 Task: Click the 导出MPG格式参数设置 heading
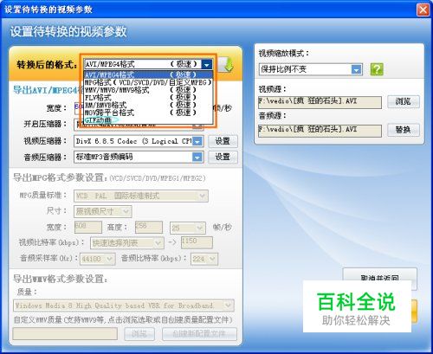[59, 177]
